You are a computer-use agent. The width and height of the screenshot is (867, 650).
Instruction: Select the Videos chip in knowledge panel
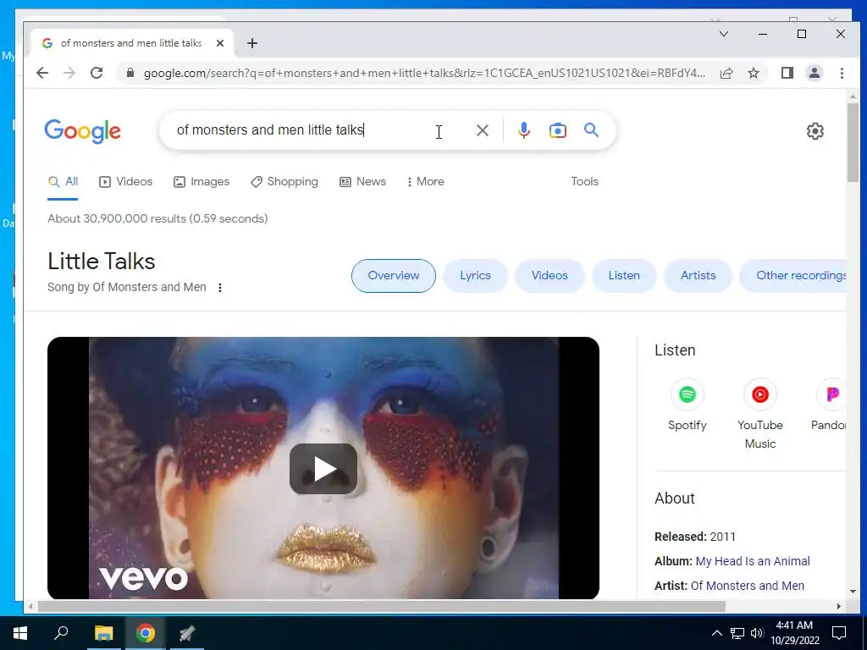pyautogui.click(x=549, y=276)
